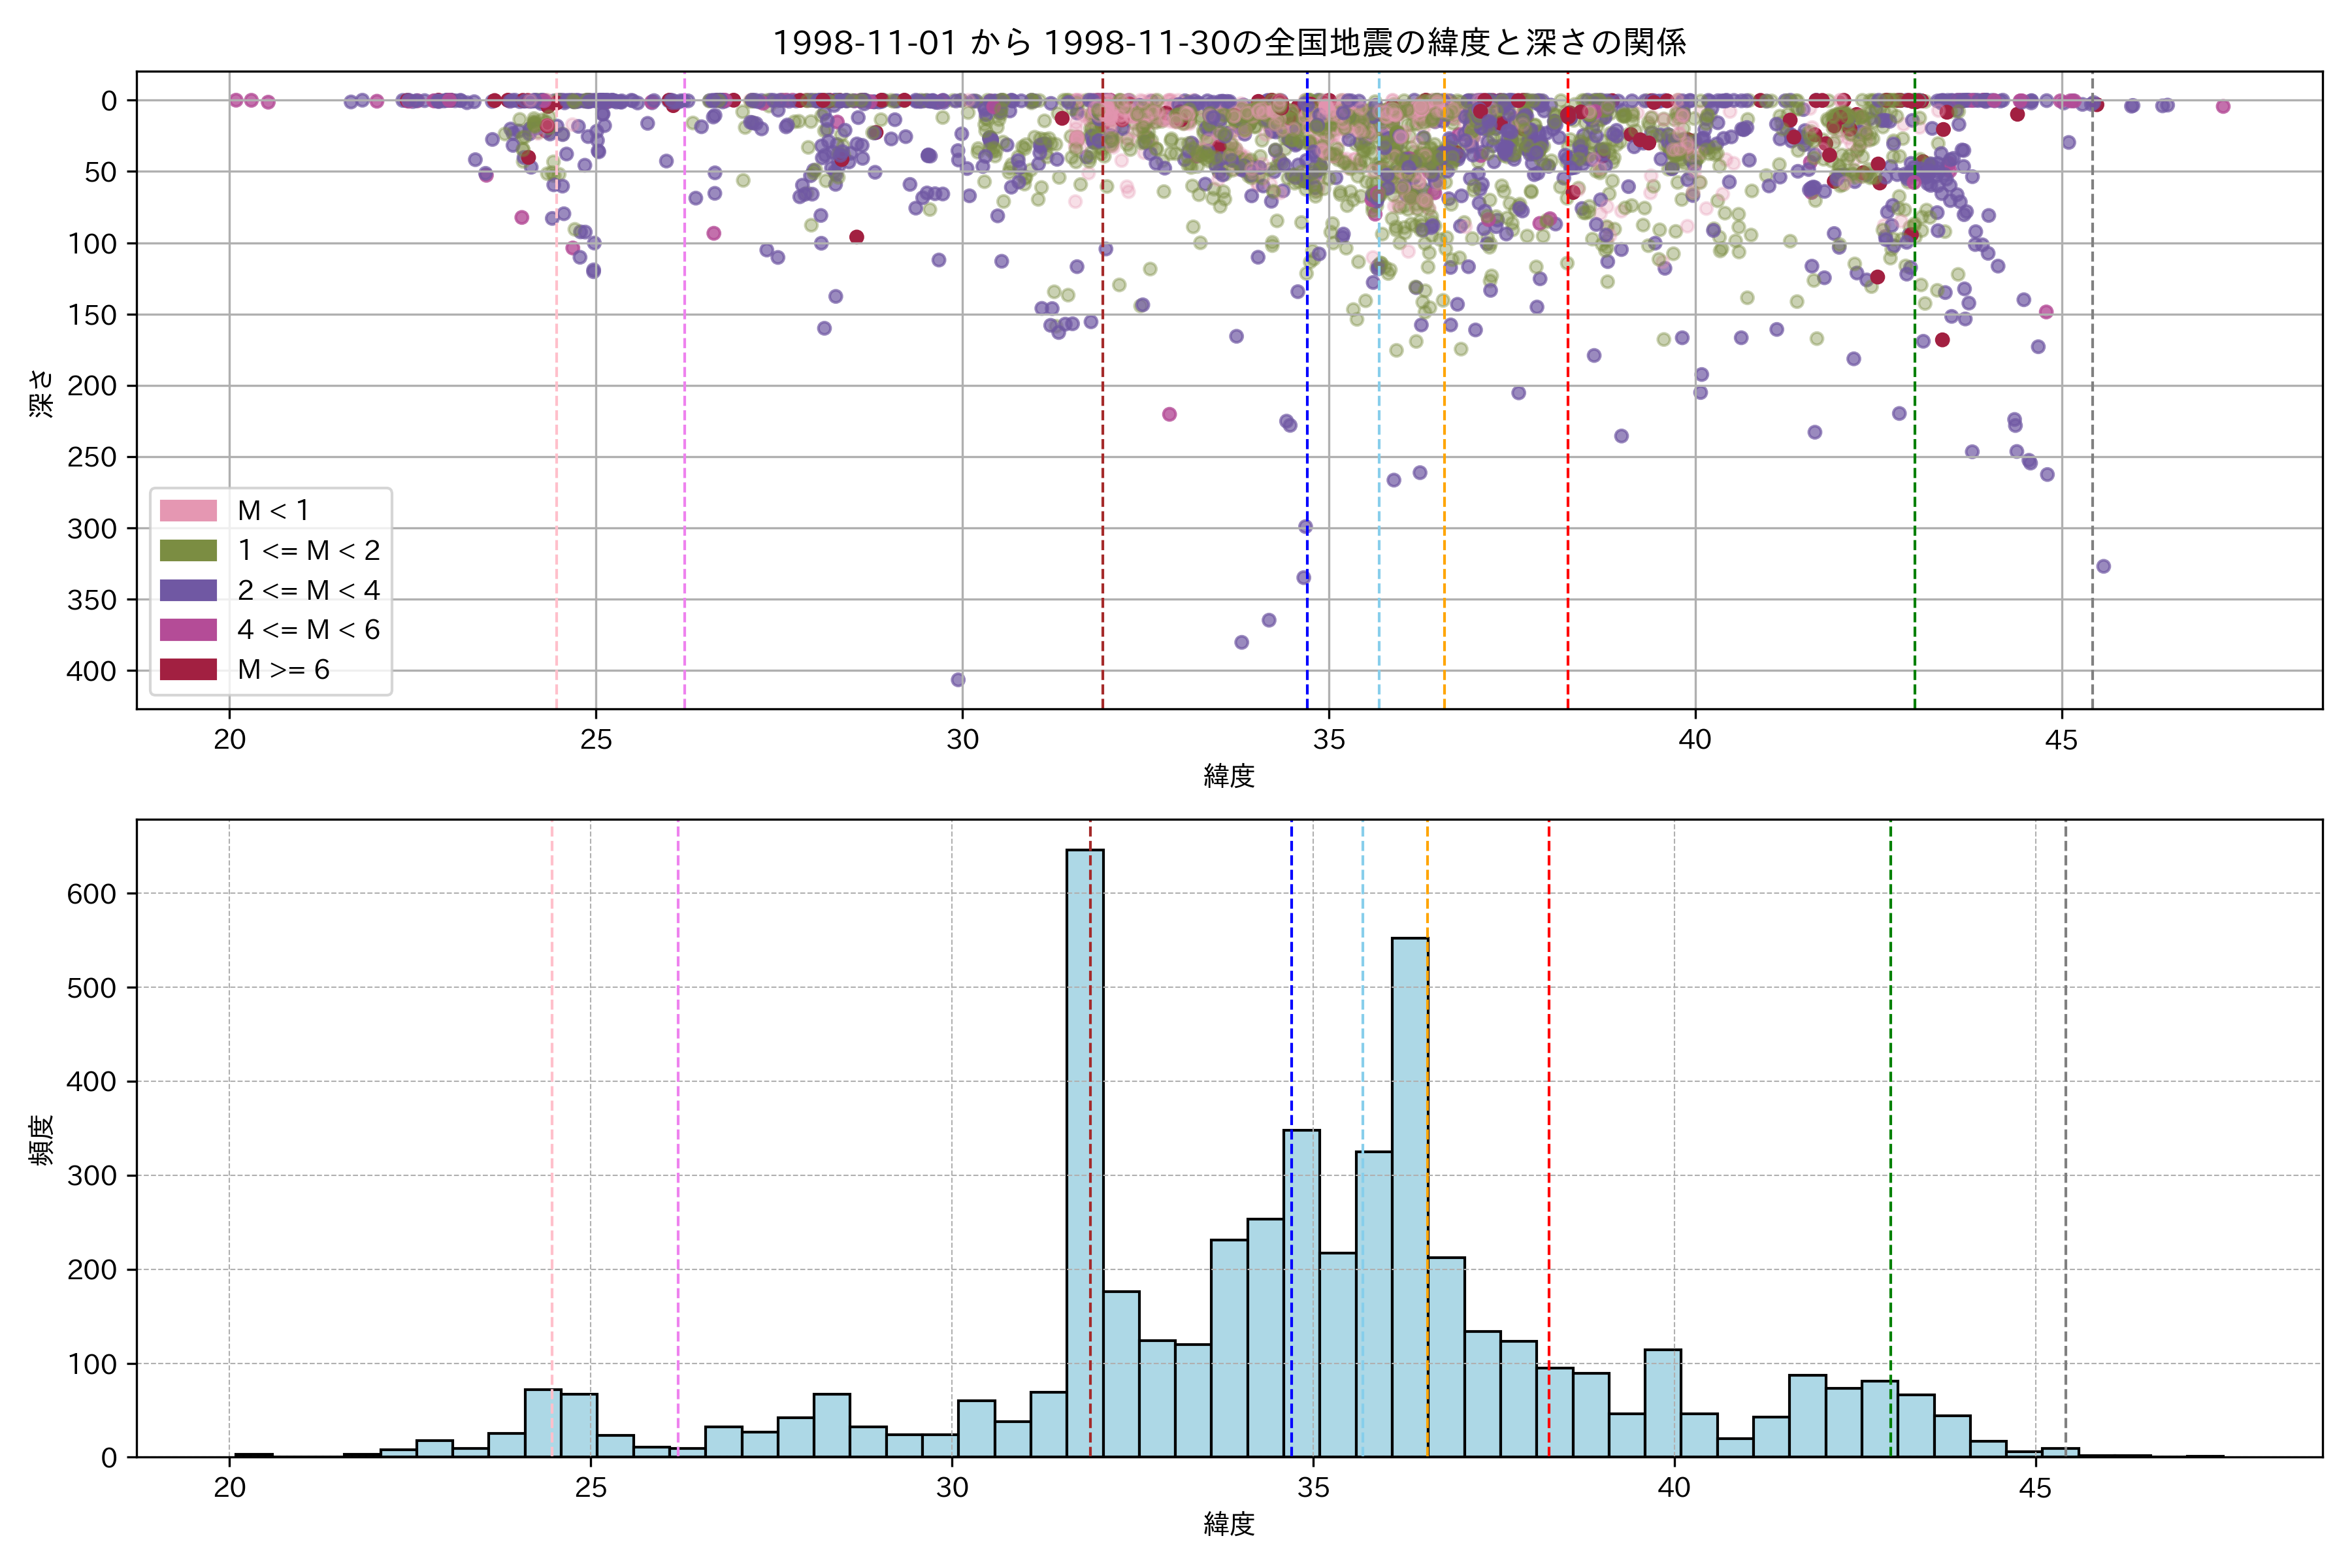Click the chart title text at top
The width and height of the screenshot is (2352, 1568).
click(1229, 42)
